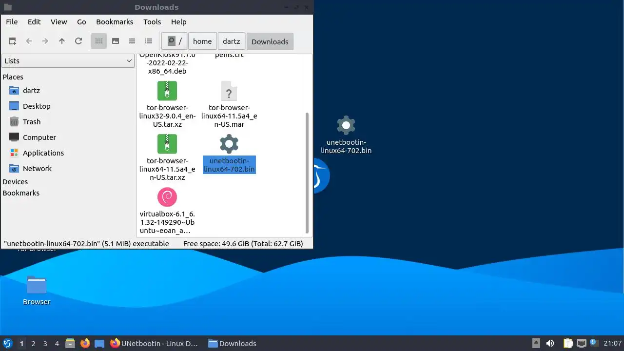624x351 pixels.
Task: Switch to compact list view
Action: [132, 41]
